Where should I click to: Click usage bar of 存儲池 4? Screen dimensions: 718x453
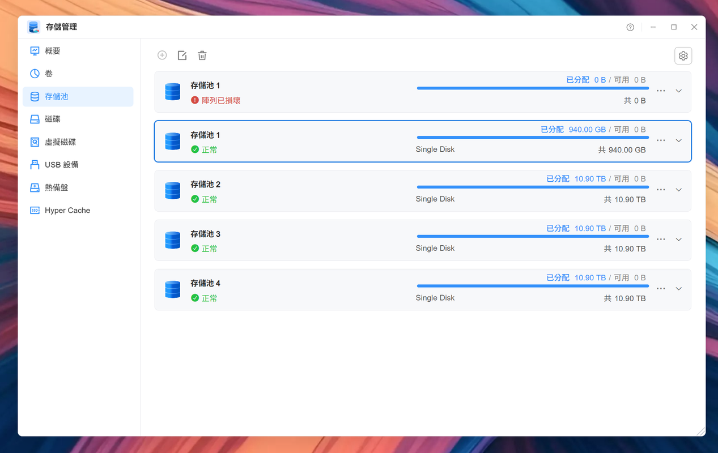[533, 286]
